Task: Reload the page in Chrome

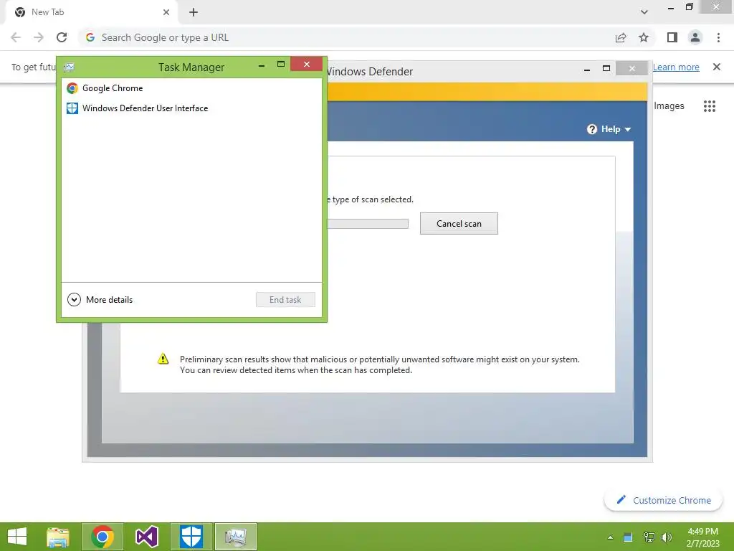Action: click(62, 37)
